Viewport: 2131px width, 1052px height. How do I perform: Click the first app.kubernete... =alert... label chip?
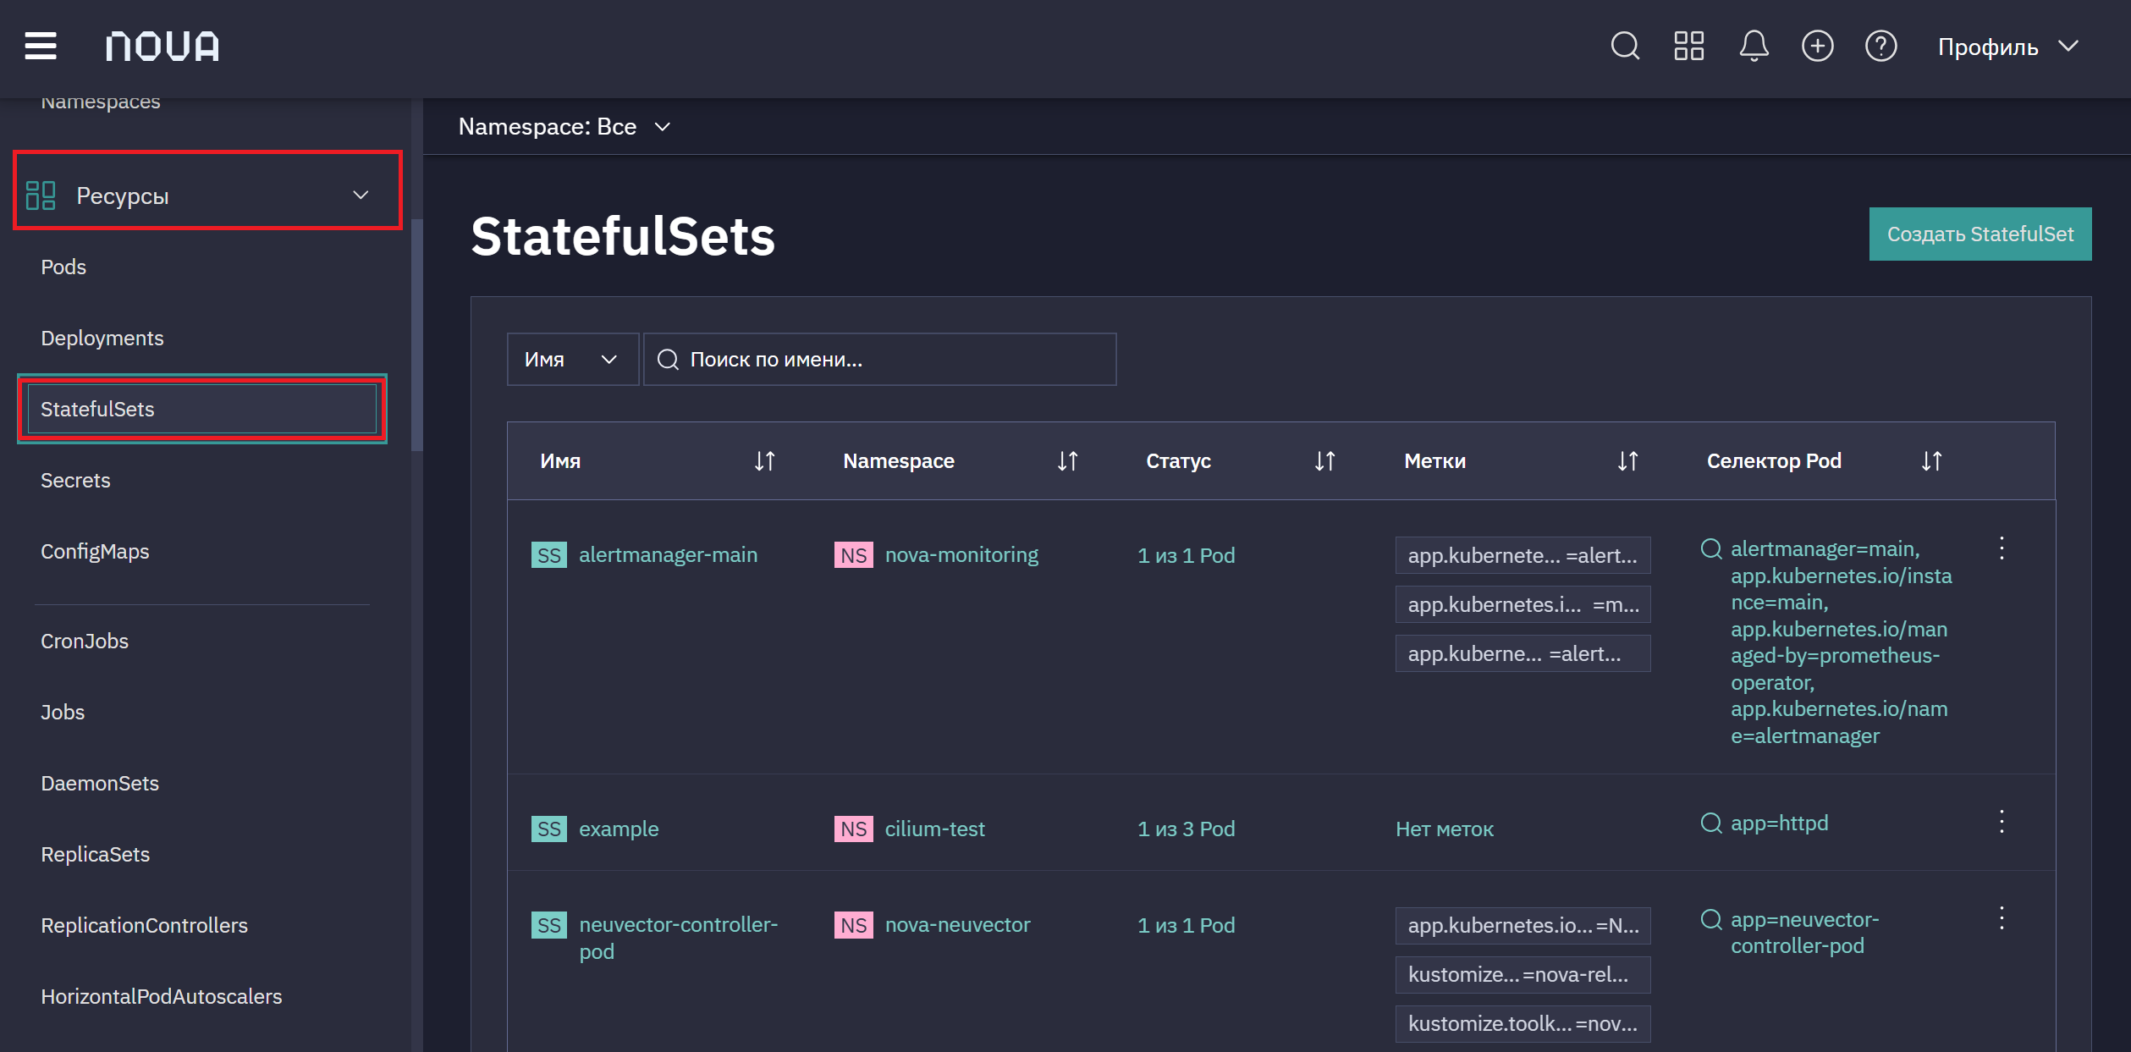[x=1523, y=555]
